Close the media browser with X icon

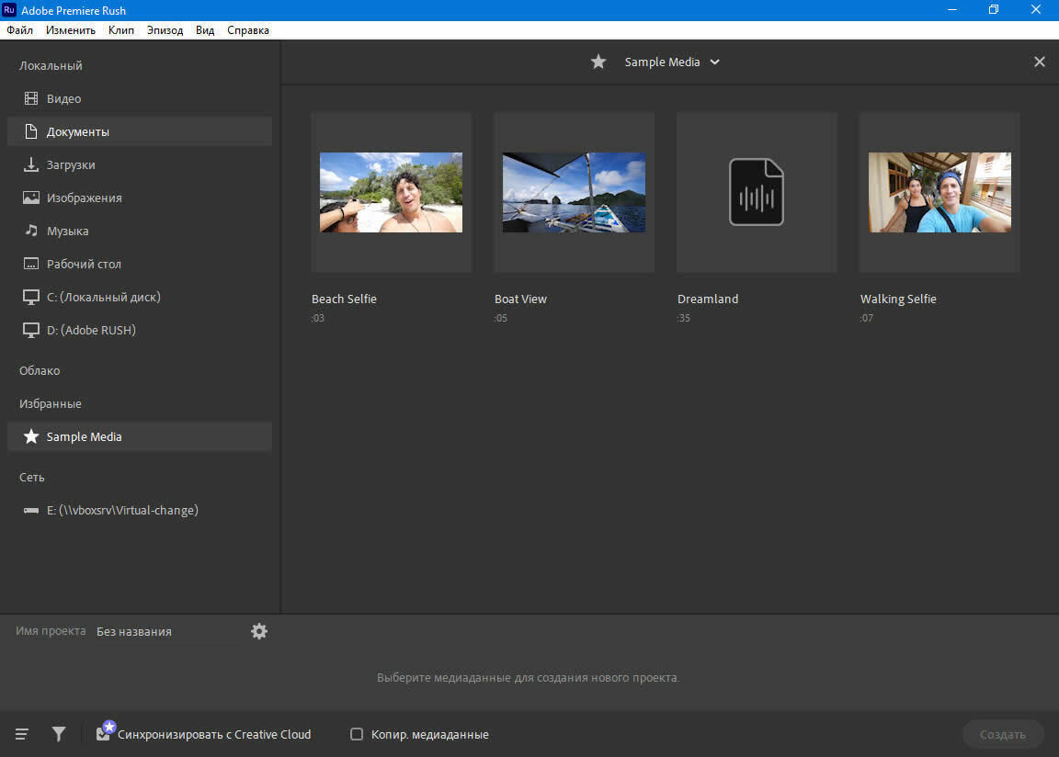[x=1039, y=62]
